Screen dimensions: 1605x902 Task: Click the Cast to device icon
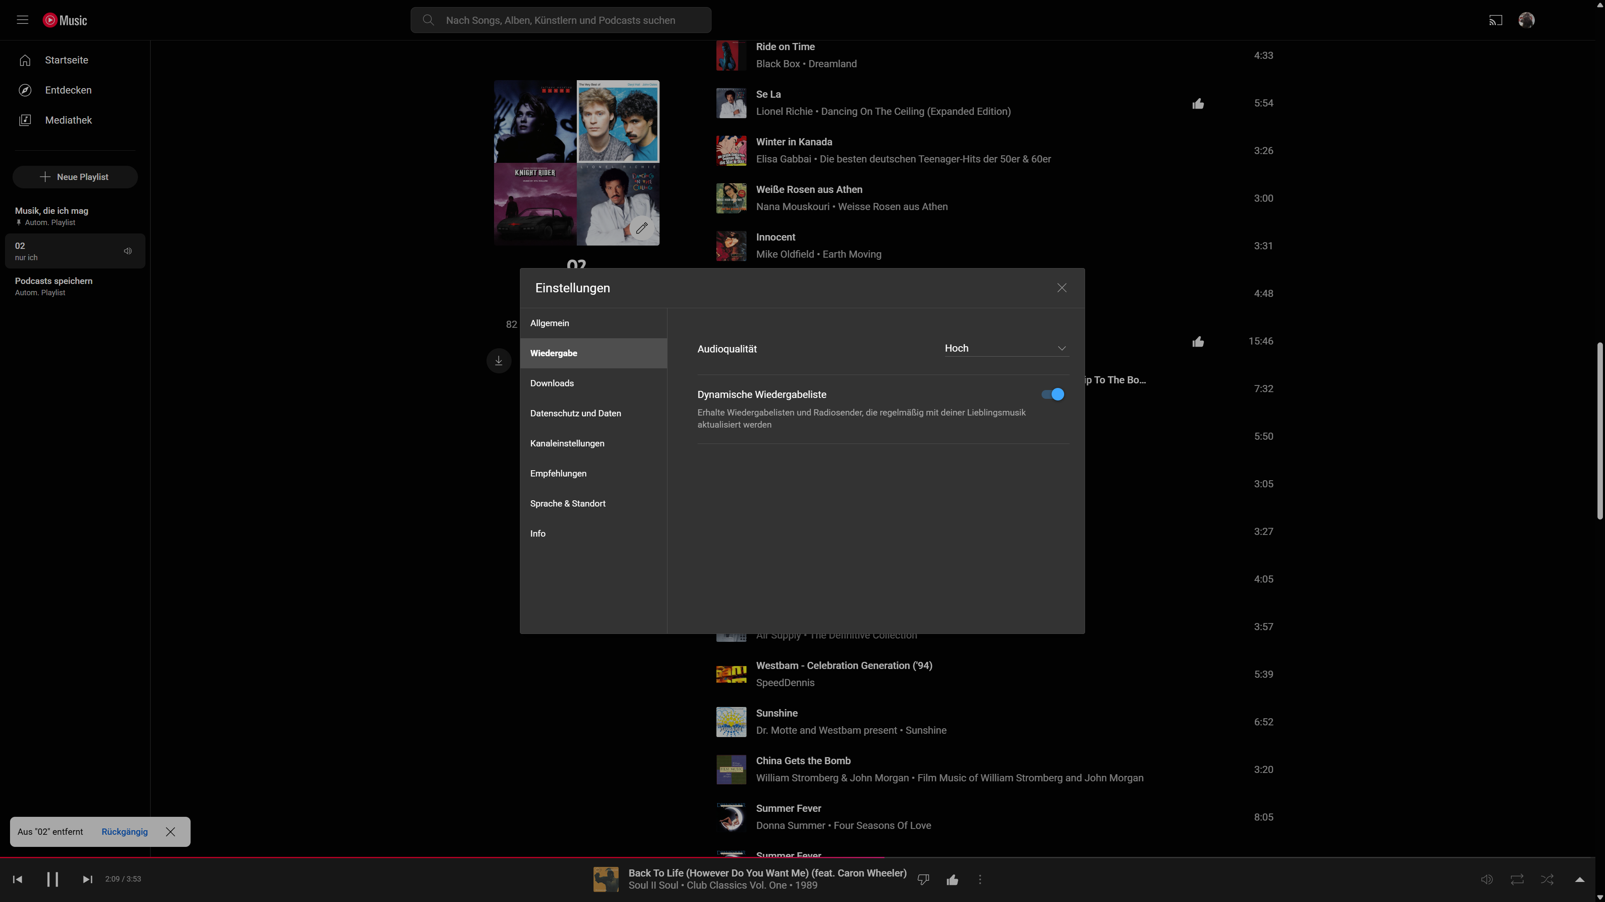pos(1495,20)
